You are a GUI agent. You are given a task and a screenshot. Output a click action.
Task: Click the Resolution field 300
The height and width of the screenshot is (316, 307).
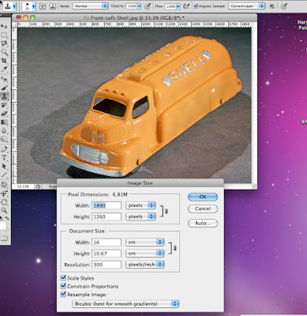tap(107, 265)
